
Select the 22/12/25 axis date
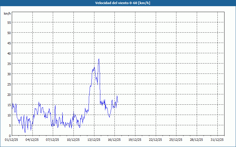coord(156,140)
